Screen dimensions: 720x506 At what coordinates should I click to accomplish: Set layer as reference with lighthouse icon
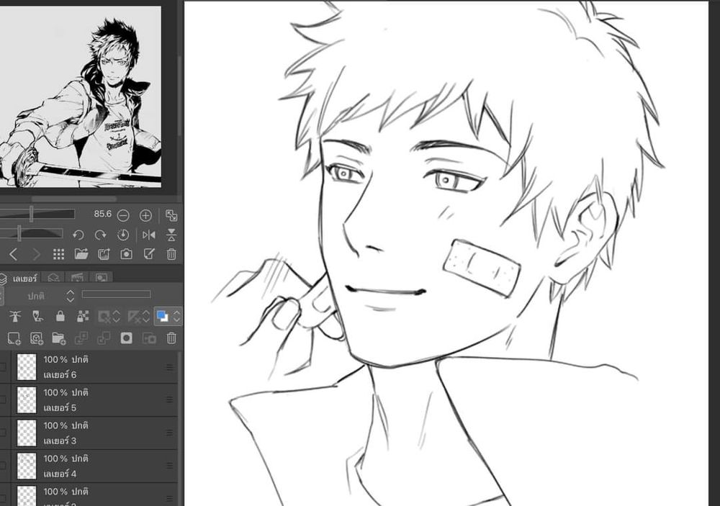[x=15, y=317]
